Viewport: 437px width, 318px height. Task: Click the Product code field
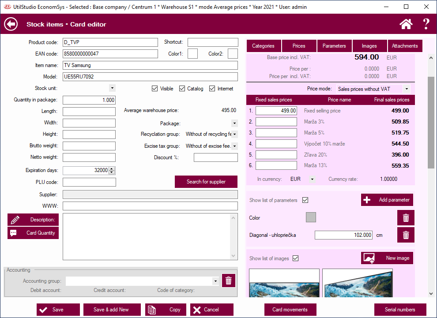click(110, 42)
